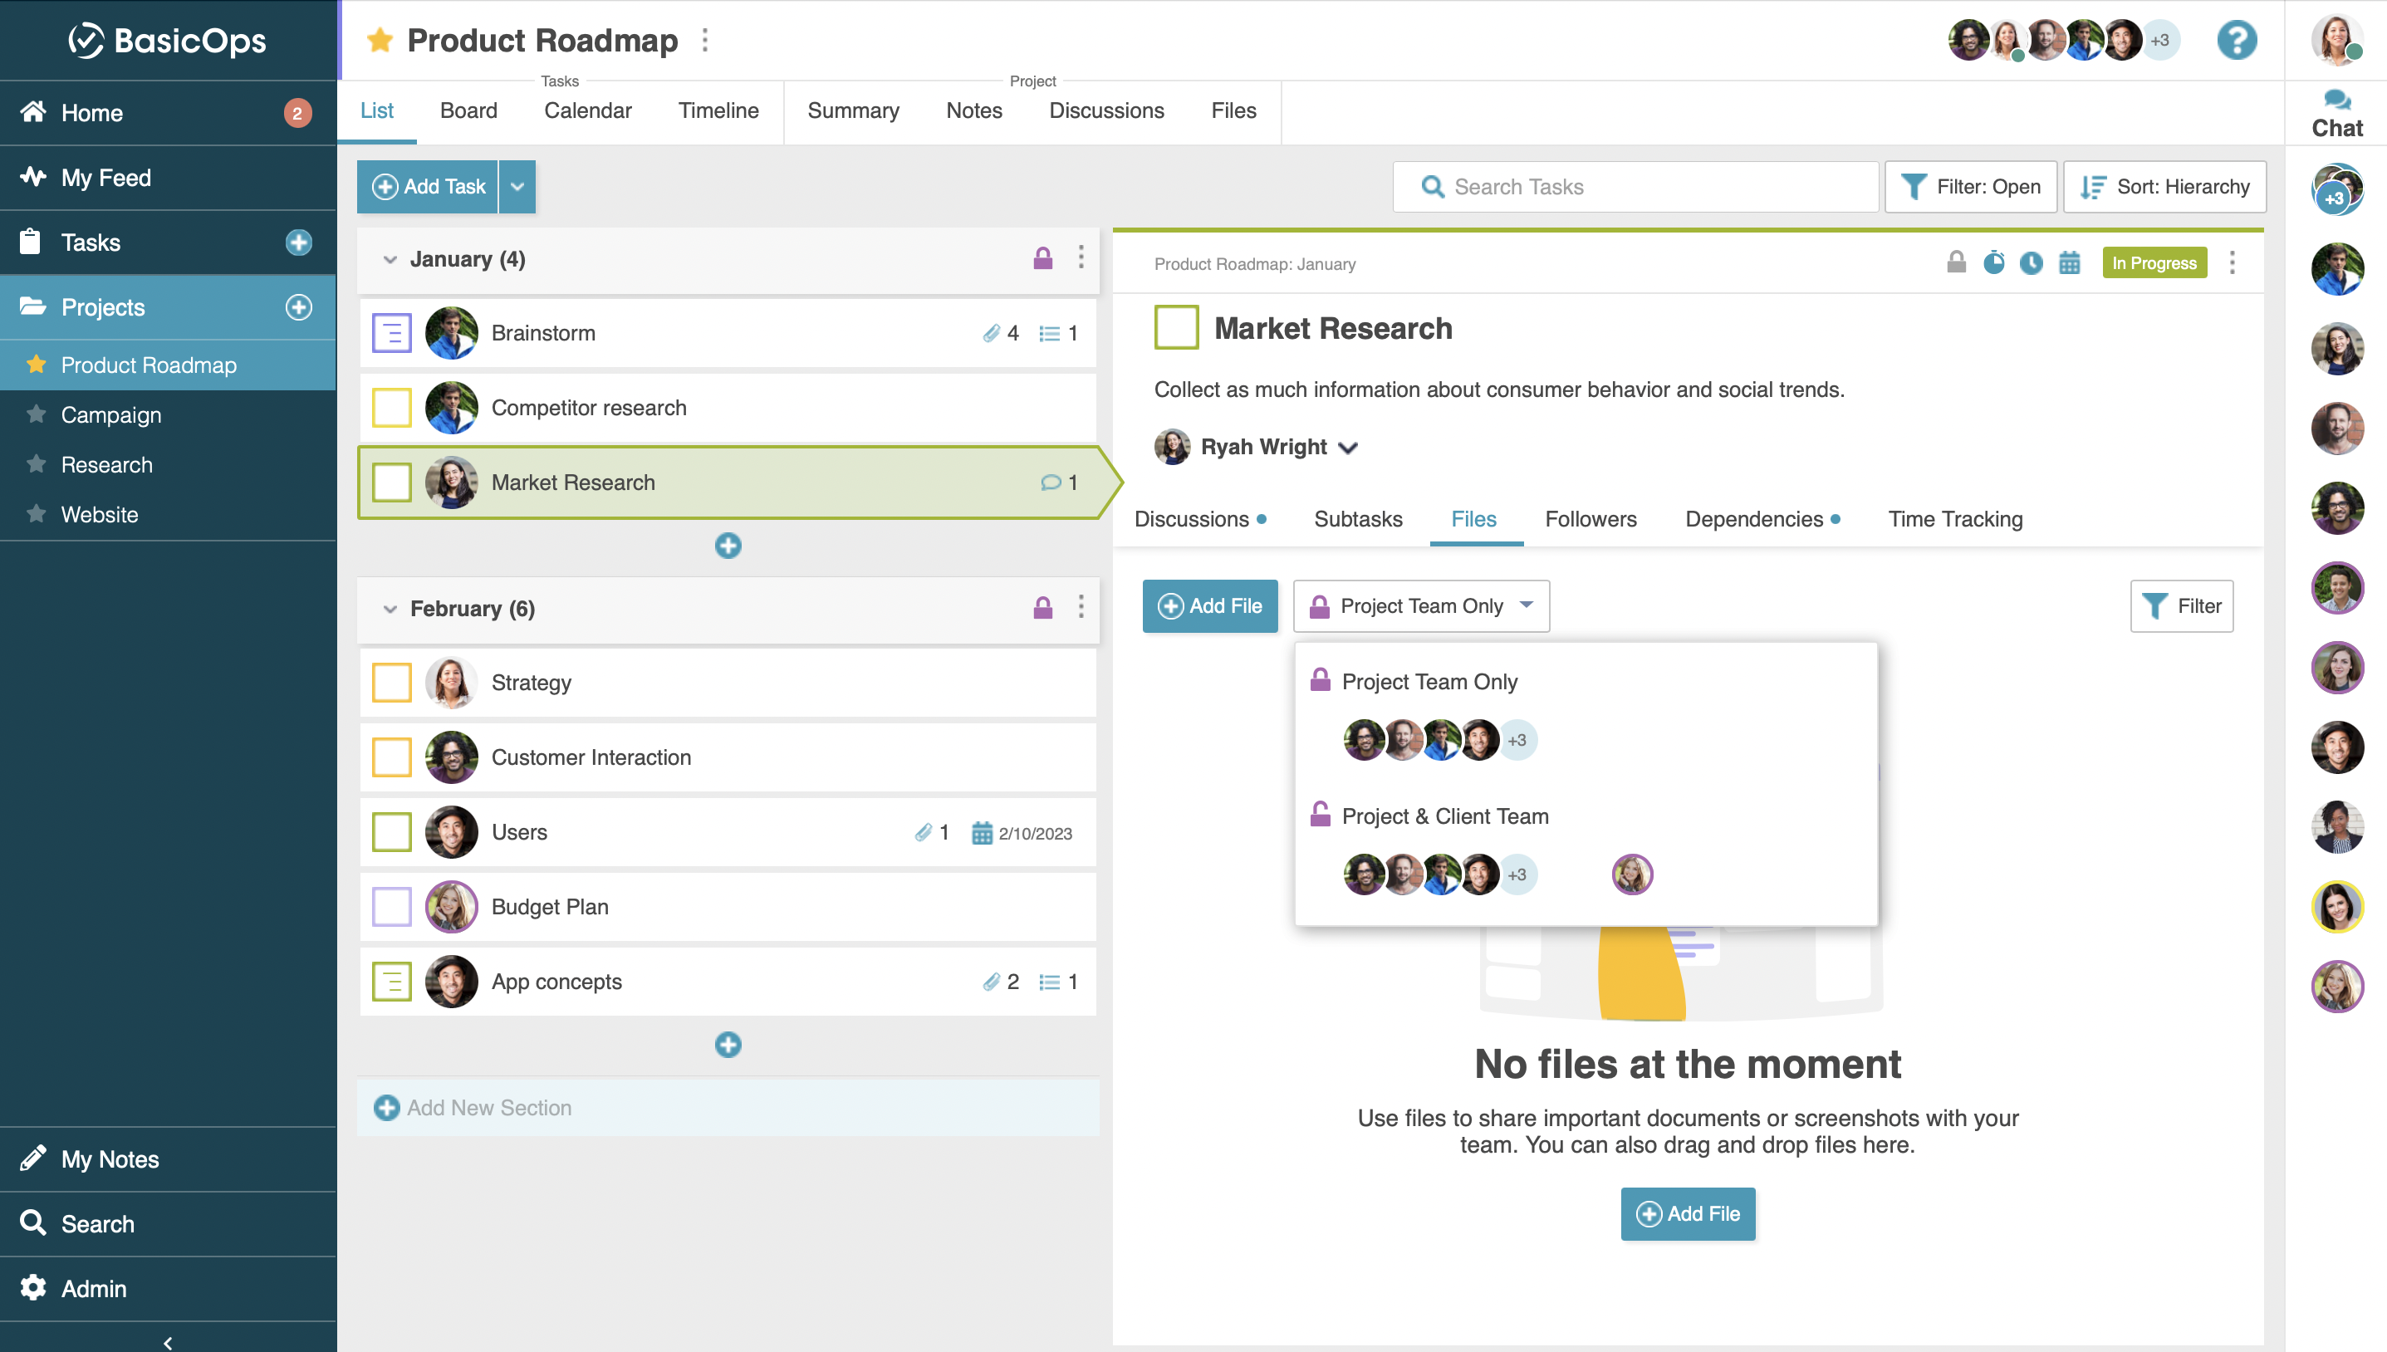Open the current user profile avatar at top right
The image size is (2387, 1352).
tap(2336, 40)
